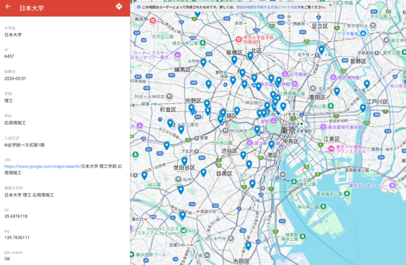The width and height of the screenshot is (406, 265).
Task: Select the 国立新美術館 museum icon
Action: (249, 143)
